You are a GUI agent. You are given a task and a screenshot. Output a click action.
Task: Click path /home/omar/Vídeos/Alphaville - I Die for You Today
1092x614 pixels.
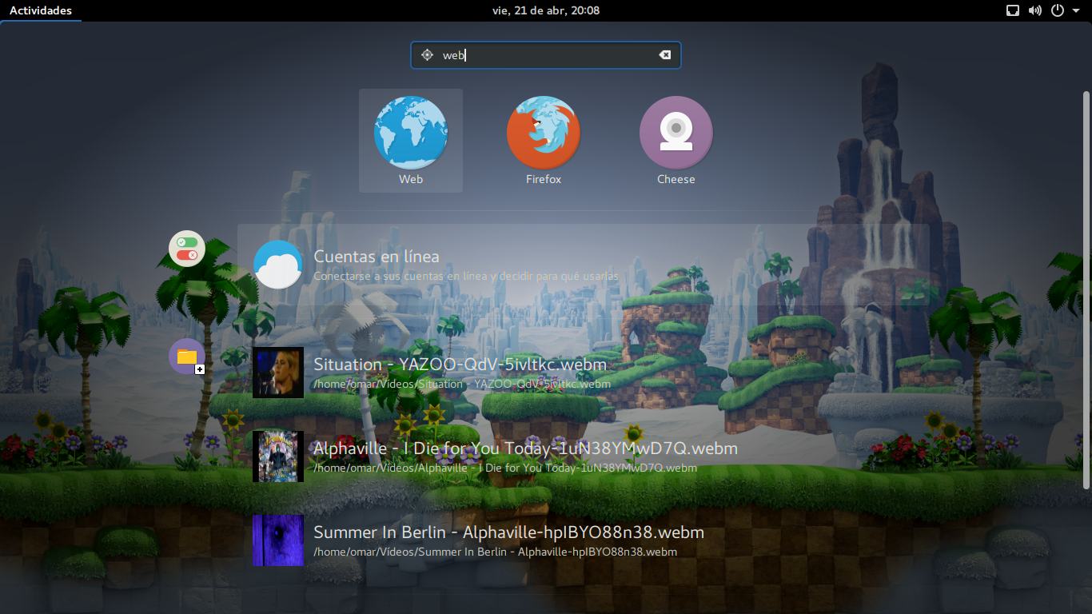point(505,468)
